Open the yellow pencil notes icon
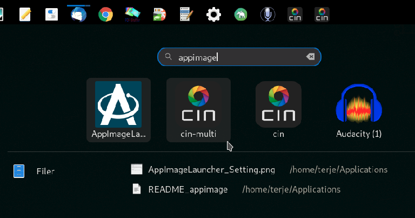This screenshot has height=218, width=415. click(x=25, y=14)
